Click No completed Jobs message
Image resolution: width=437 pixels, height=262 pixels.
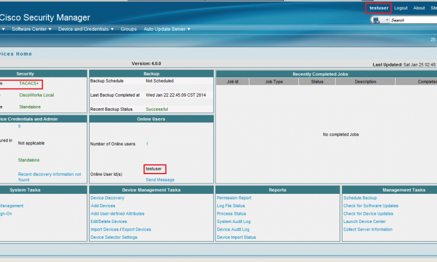[x=341, y=134]
